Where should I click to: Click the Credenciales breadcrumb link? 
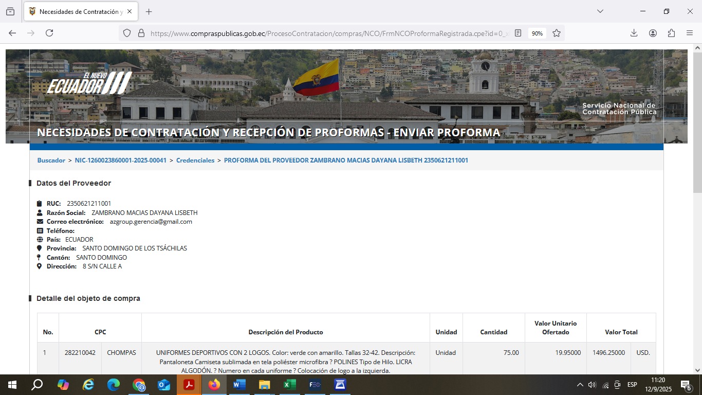coord(195,160)
